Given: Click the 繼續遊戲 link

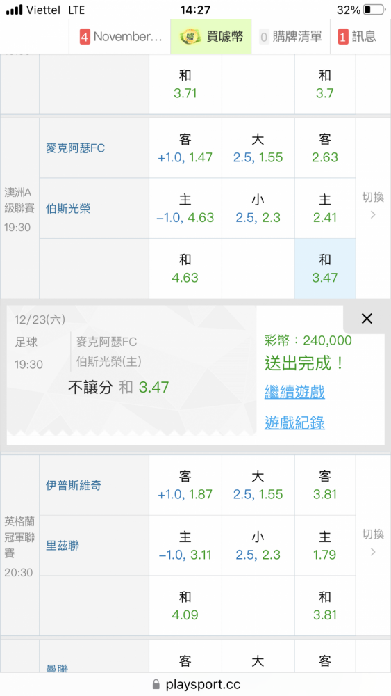Looking at the screenshot, I should click(x=294, y=392).
